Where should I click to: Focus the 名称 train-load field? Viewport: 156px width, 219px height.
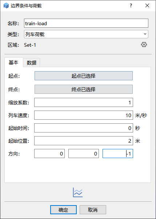click(x=86, y=23)
